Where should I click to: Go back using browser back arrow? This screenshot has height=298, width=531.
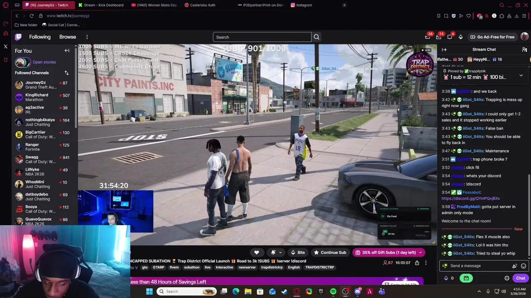pyautogui.click(x=17, y=16)
